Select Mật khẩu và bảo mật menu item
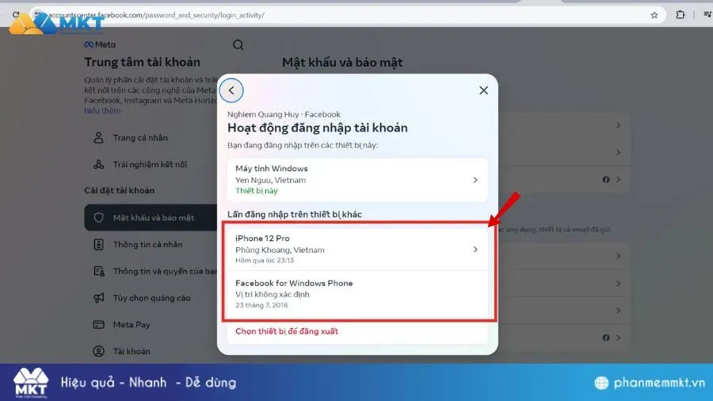Image resolution: width=713 pixels, height=401 pixels. coord(151,217)
